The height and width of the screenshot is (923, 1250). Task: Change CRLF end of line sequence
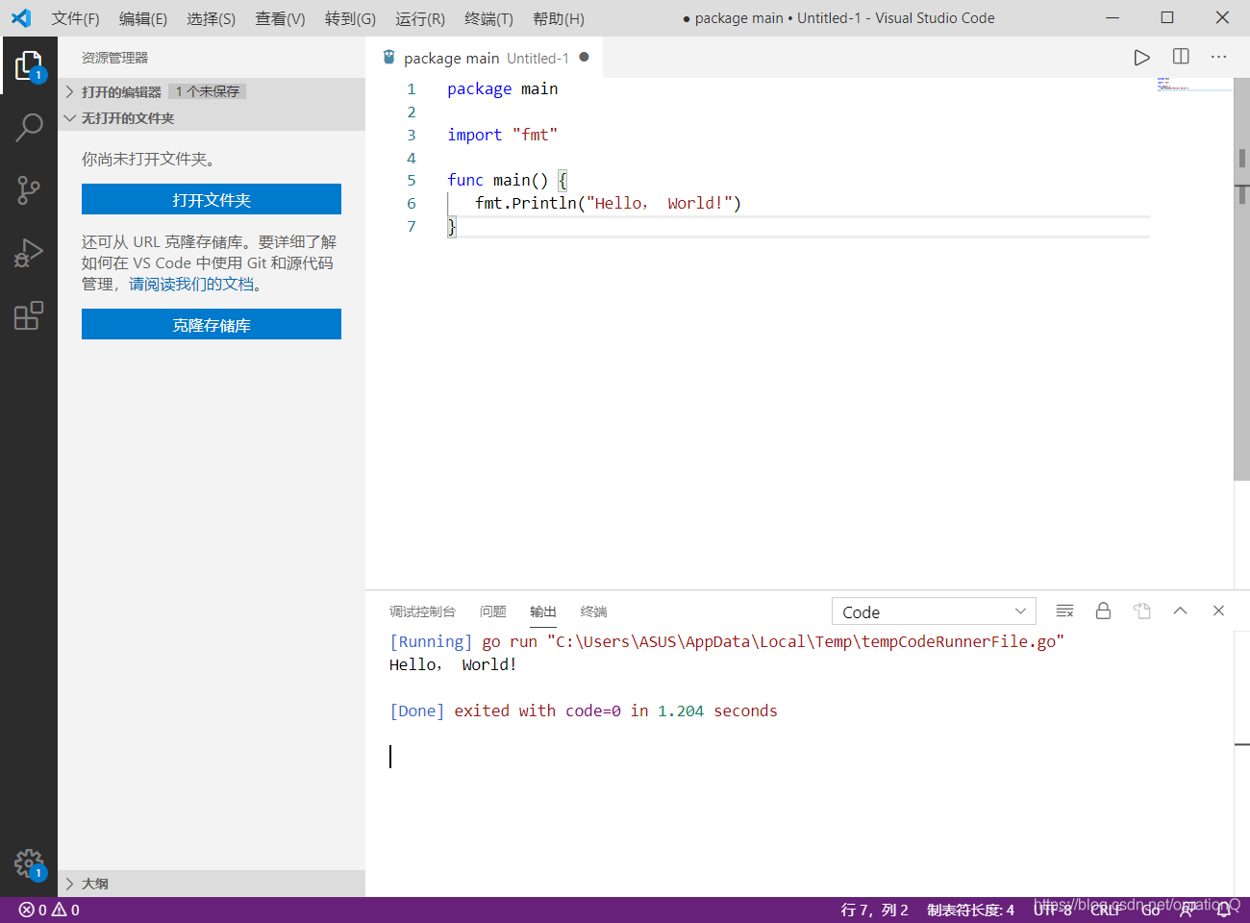(x=1106, y=910)
